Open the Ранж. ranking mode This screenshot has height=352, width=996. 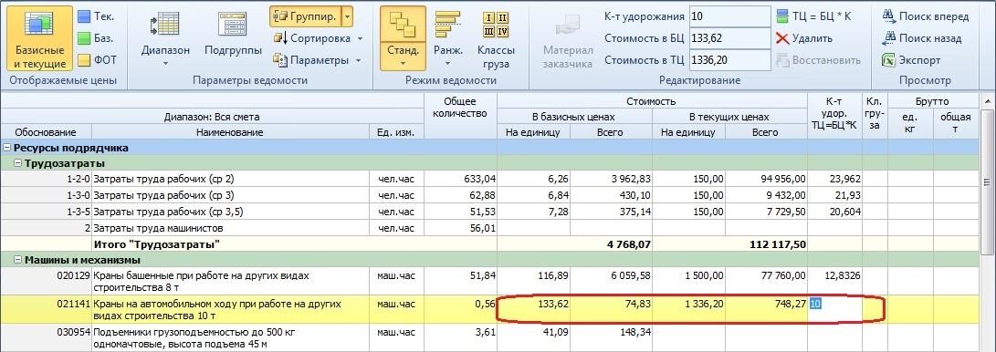click(x=448, y=38)
